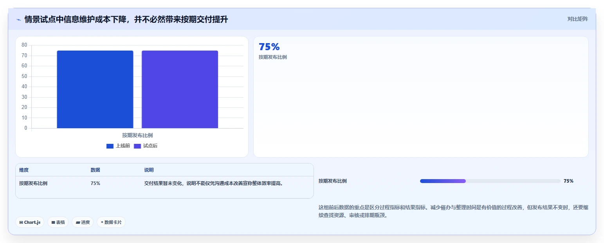Screen dimensions: 604x243
Task: Click the 对比矩阵 label in header
Action: tap(577, 19)
